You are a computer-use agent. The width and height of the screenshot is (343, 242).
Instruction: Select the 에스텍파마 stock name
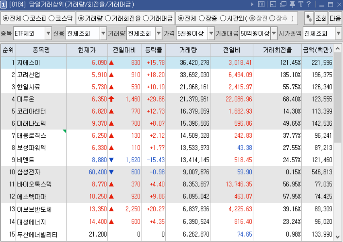(x=31, y=196)
